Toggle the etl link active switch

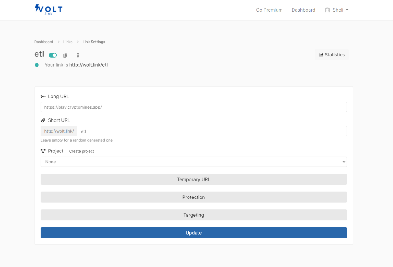[53, 55]
